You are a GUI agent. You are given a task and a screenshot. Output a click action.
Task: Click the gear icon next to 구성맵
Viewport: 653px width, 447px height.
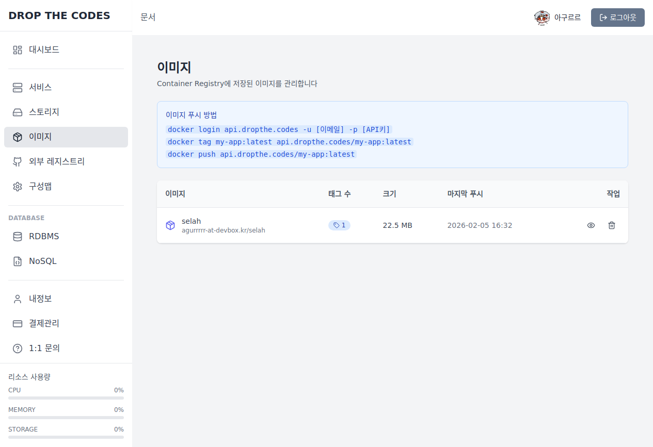coord(18,187)
